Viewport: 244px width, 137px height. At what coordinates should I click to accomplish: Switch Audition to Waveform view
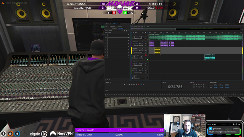point(109,24)
